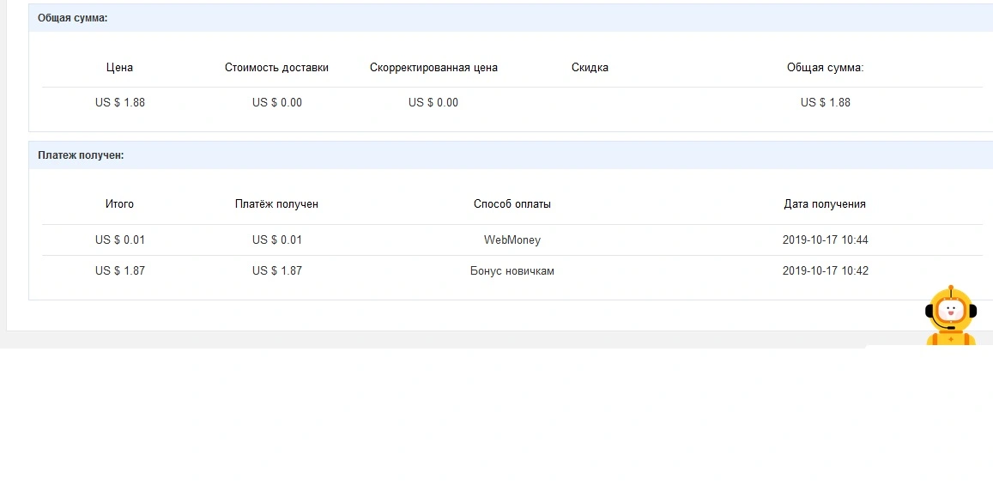Select the 'Общая сумма:' column header in table
Screen dimensions: 993x485
[x=825, y=68]
